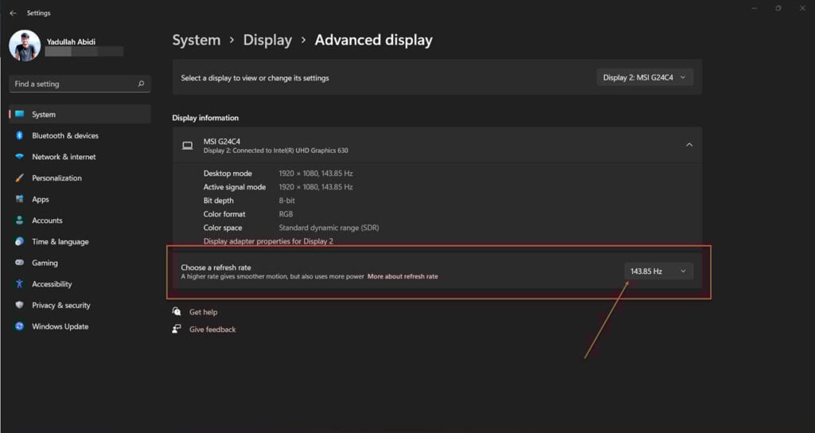Click System in the breadcrumb
Image resolution: width=815 pixels, height=433 pixels.
point(197,40)
